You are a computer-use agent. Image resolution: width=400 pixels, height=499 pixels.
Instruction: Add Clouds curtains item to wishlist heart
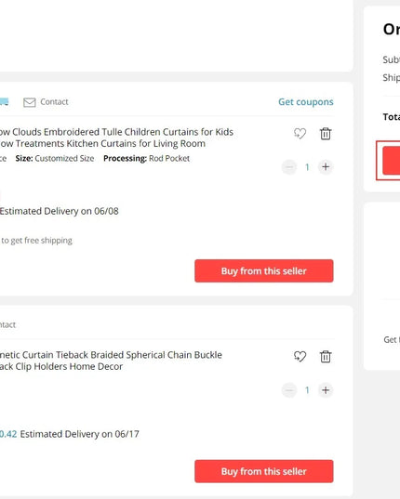(300, 133)
